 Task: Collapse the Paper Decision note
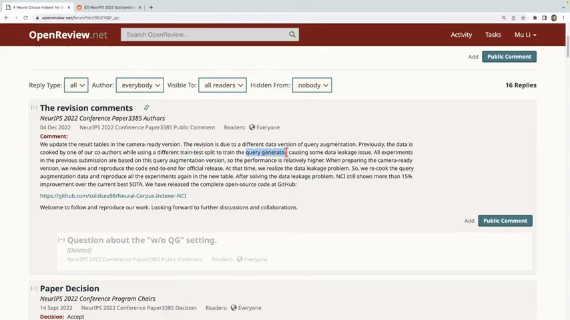[34, 288]
